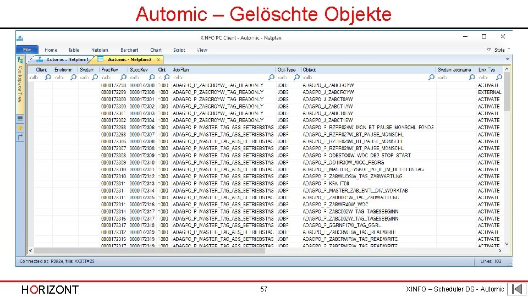528x297 pixels.
Task: Click search magnifier in System filter
Action: 95,78
